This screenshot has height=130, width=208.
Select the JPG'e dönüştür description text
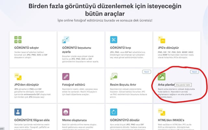[175, 55]
